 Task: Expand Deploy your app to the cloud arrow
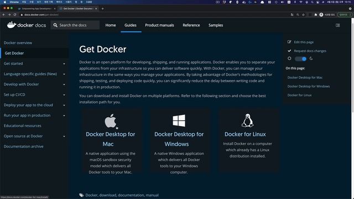(64, 106)
